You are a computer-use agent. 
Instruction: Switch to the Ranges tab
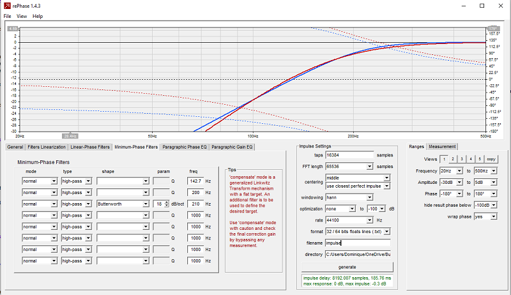point(416,146)
